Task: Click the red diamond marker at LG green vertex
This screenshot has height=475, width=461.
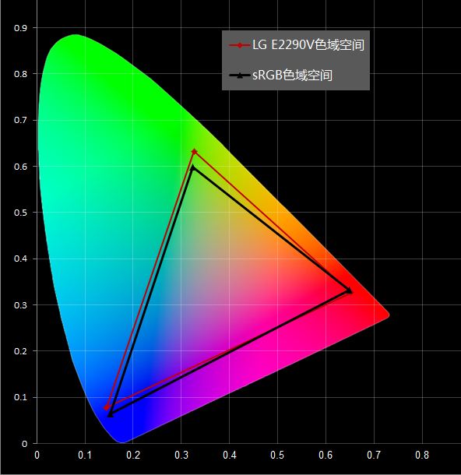Action: (194, 152)
